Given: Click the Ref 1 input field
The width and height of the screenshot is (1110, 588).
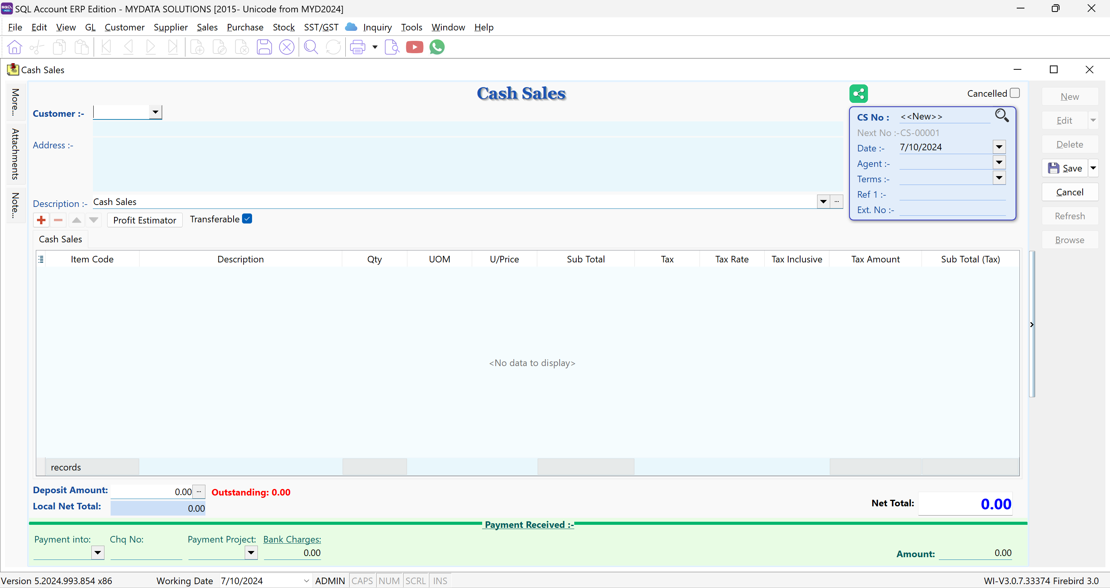Looking at the screenshot, I should click(x=952, y=194).
